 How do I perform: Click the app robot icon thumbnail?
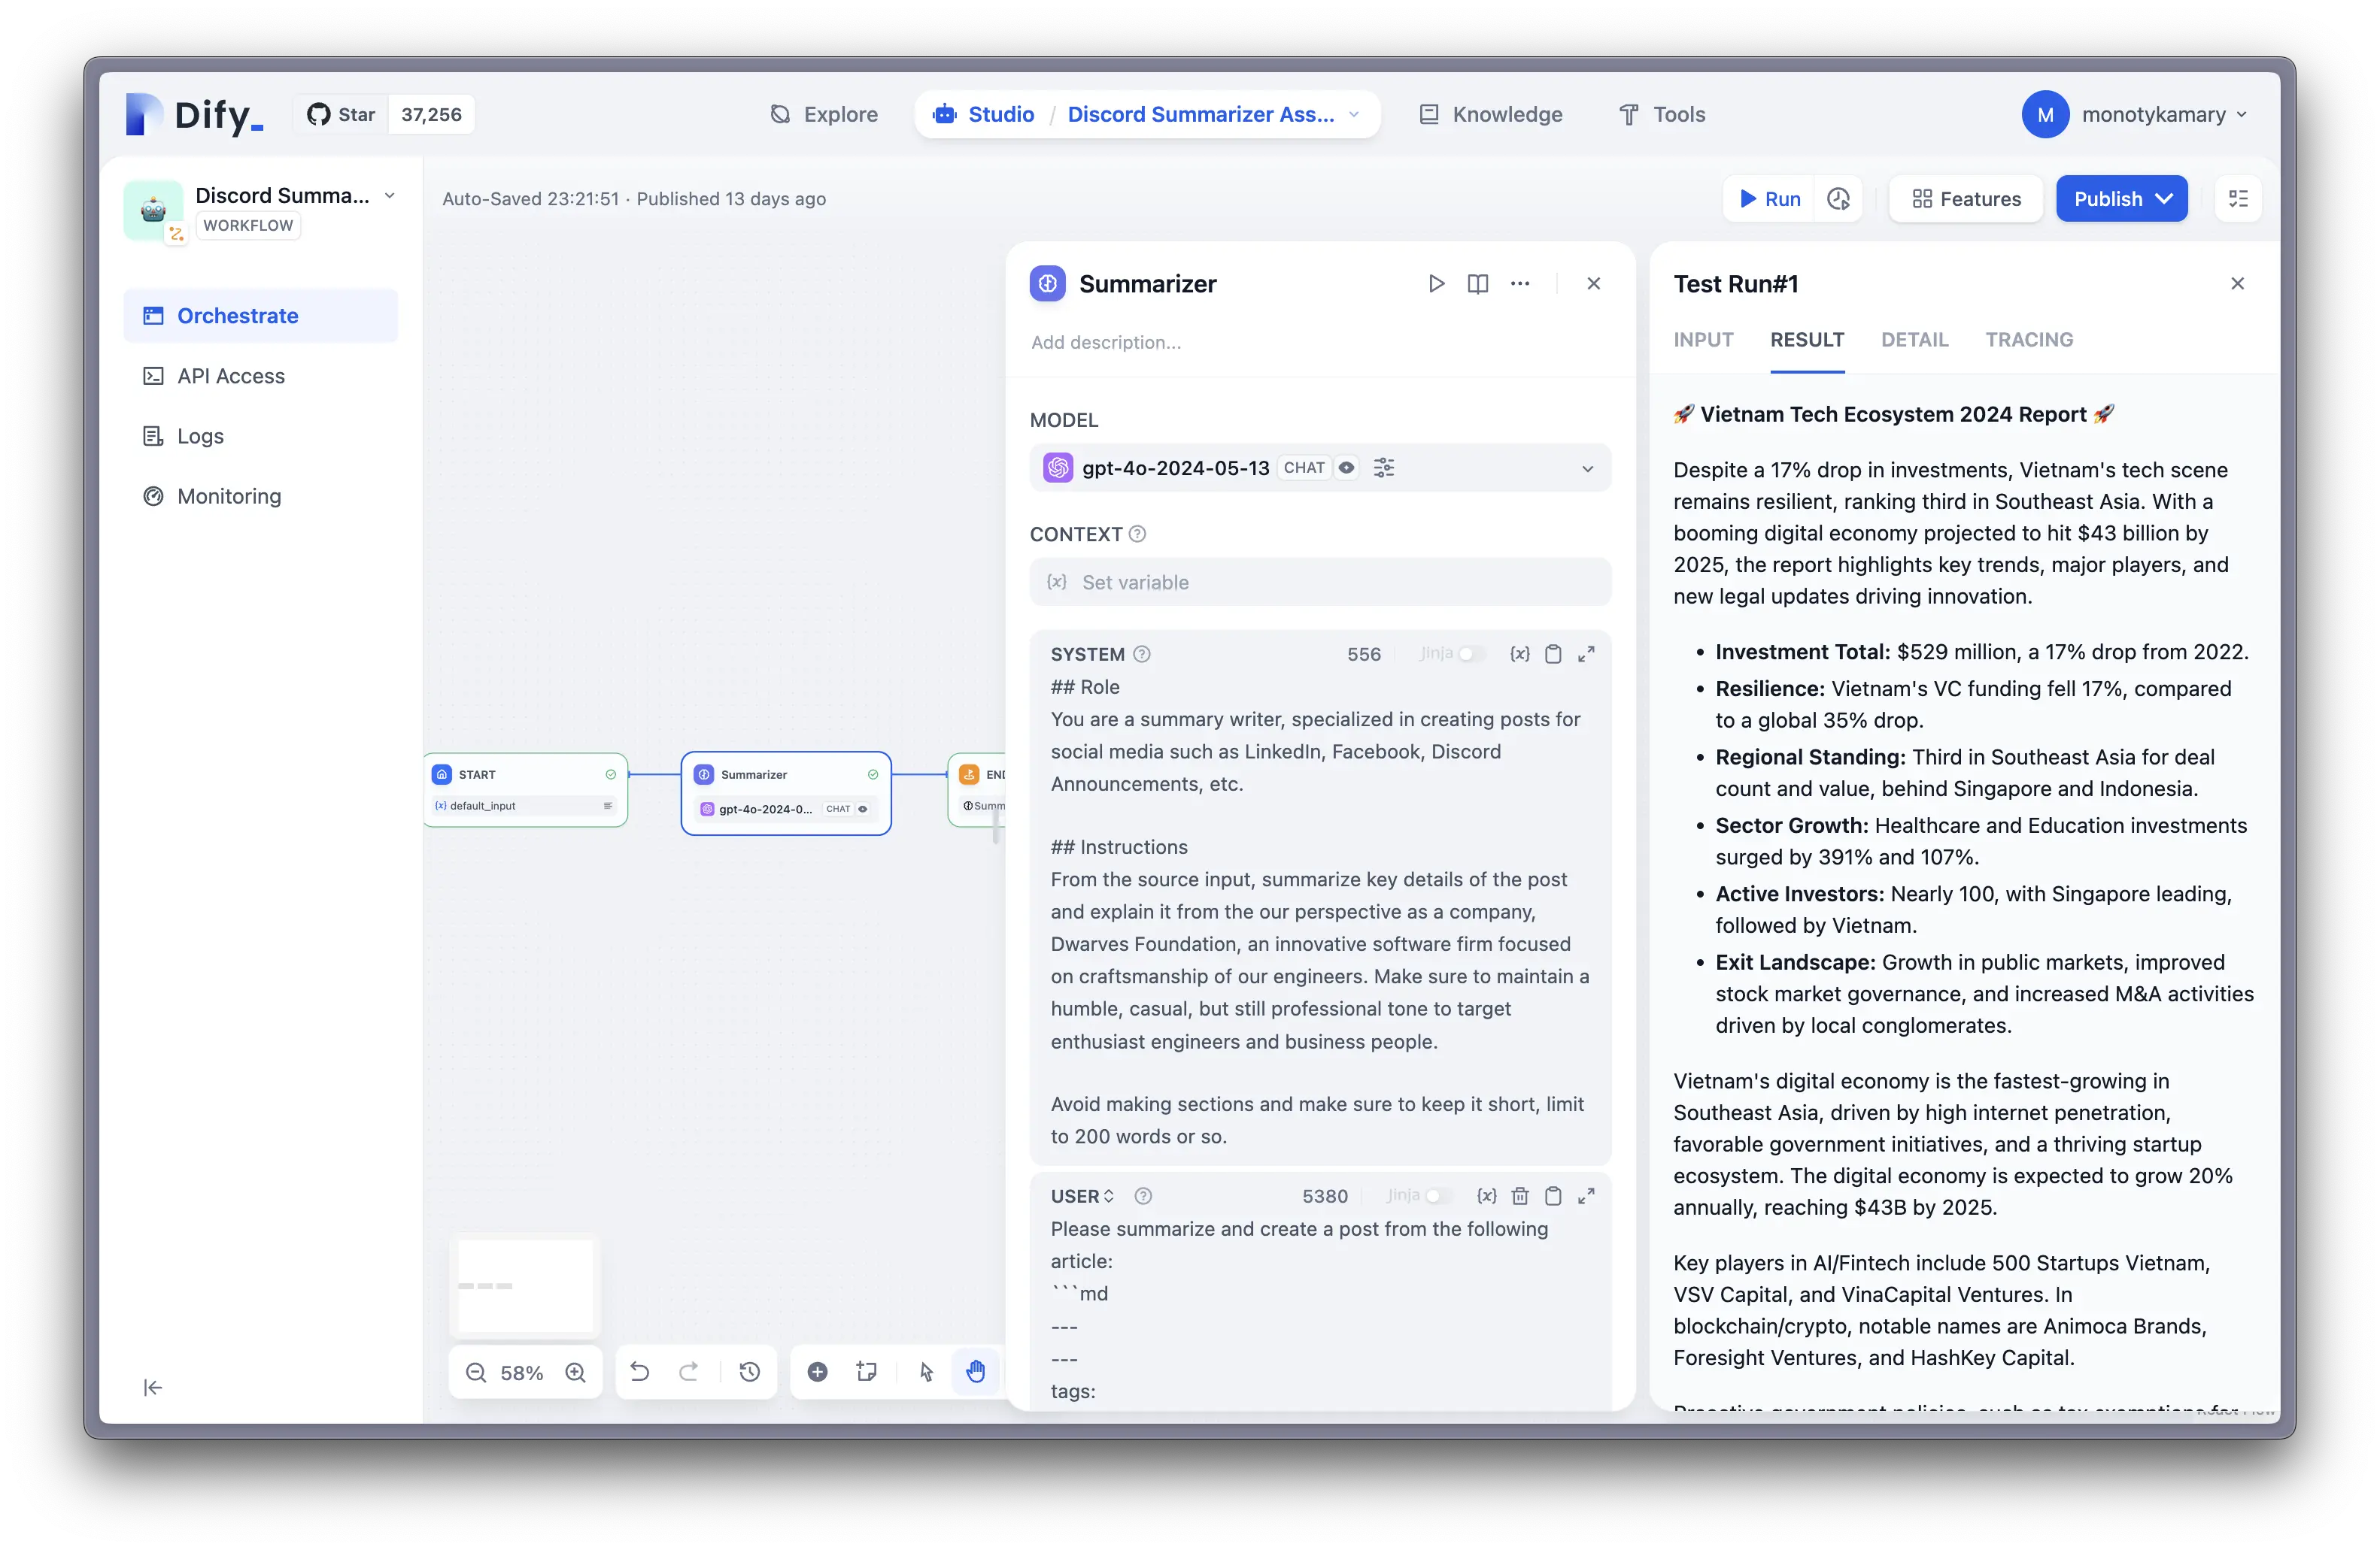153,210
